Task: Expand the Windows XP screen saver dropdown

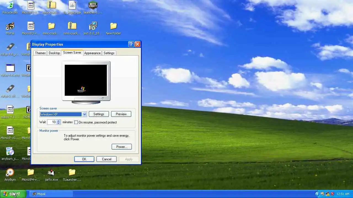Action: 84,114
